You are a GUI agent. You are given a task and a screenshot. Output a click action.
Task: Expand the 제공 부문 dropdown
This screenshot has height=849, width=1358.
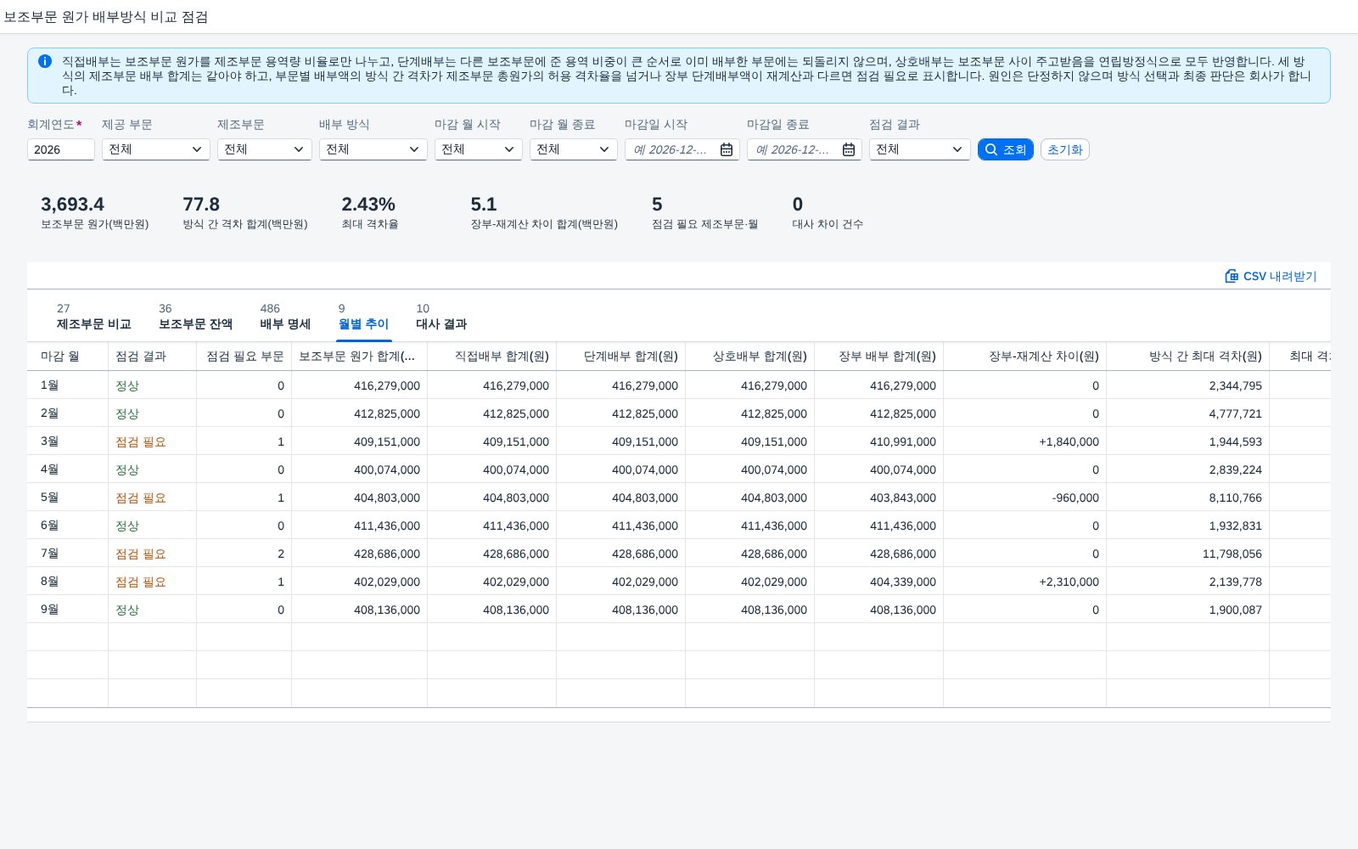156,149
